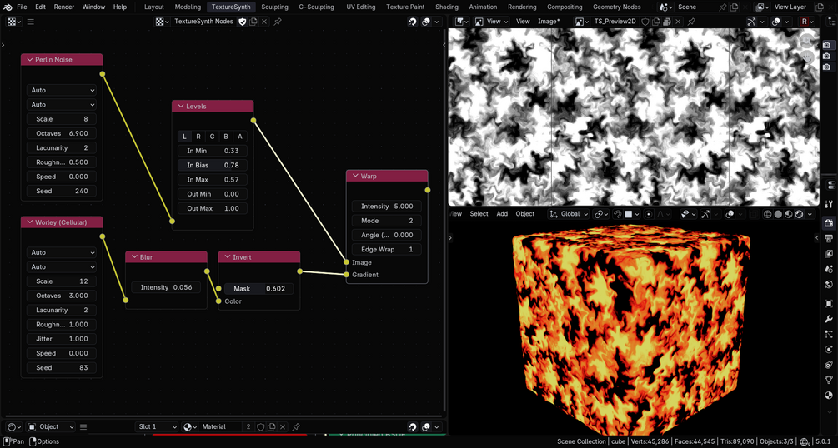Screen dimensions: 838x448
Task: Open node editor type selector dropdown
Action: [x=14, y=22]
